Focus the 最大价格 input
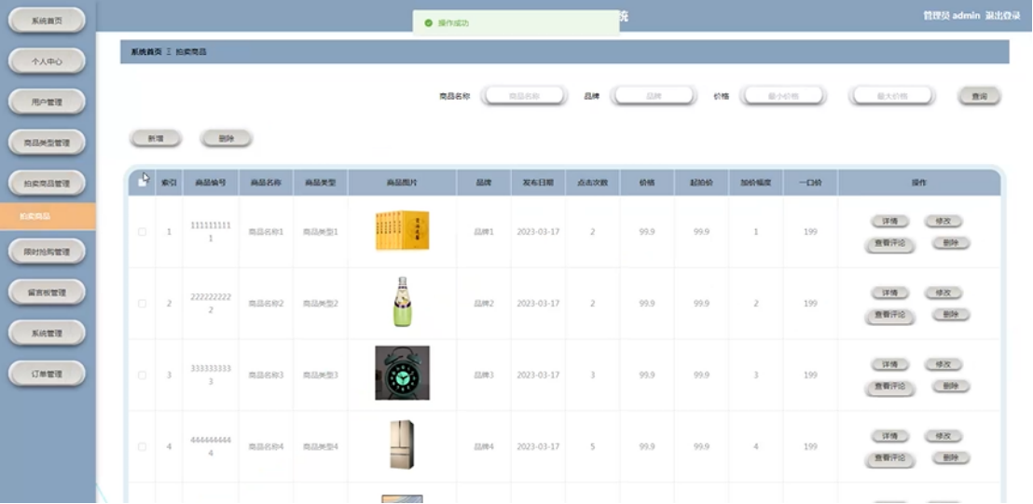Screen dimensions: 1033x504 pos(892,96)
